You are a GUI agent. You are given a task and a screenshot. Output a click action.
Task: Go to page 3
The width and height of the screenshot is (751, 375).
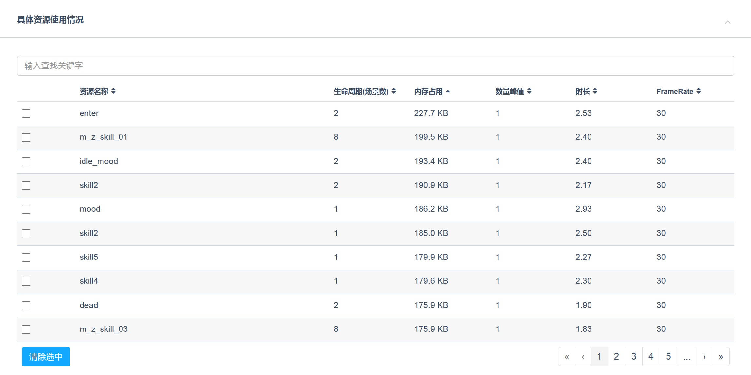(x=634, y=356)
